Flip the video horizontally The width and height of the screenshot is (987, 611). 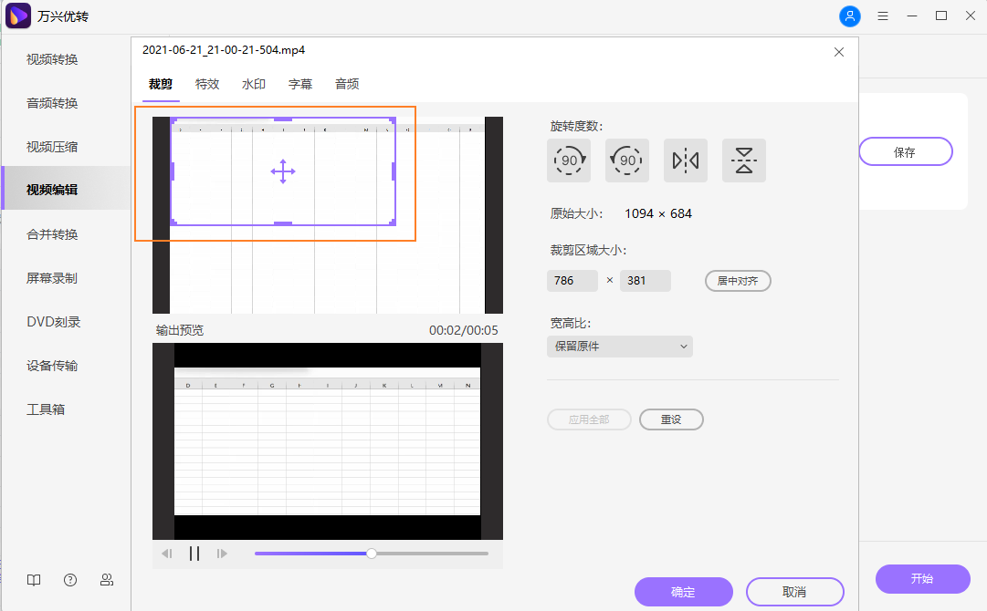coord(685,161)
